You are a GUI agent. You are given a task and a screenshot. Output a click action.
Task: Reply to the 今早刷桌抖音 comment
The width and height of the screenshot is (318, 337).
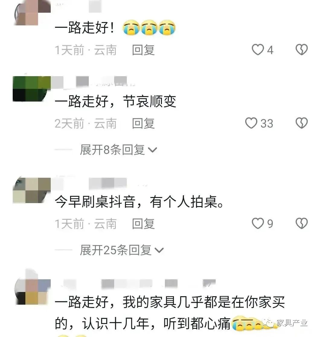tap(143, 224)
